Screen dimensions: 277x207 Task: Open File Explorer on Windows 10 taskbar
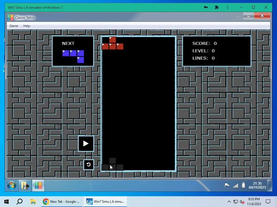point(33,202)
